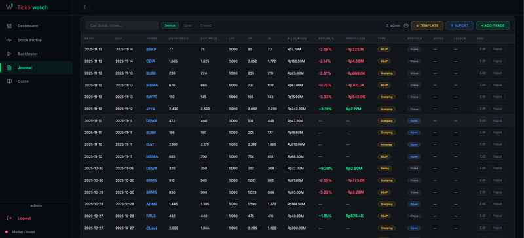Select the Journal sidebar item

point(36,68)
